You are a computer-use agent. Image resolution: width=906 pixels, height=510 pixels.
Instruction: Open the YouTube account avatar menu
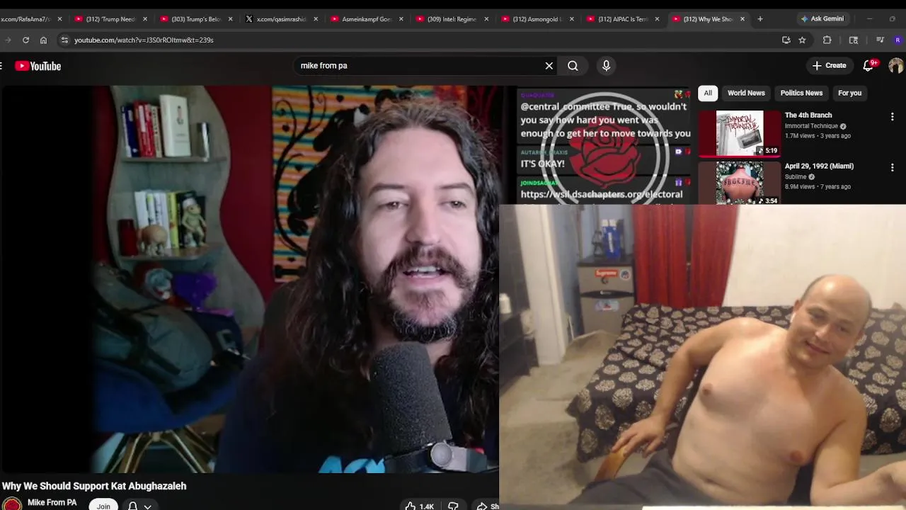[896, 66]
